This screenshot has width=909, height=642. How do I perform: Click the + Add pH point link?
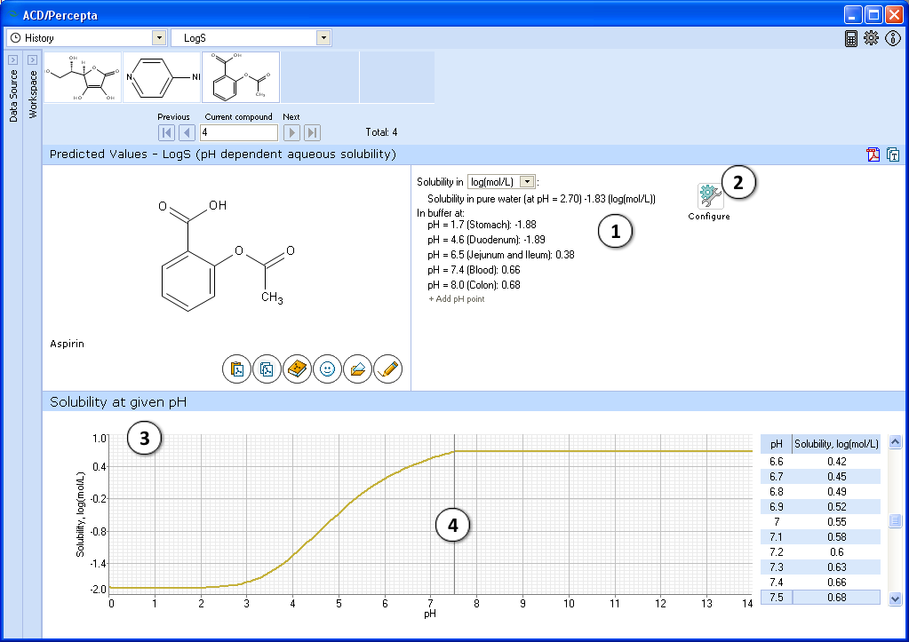pyautogui.click(x=456, y=299)
